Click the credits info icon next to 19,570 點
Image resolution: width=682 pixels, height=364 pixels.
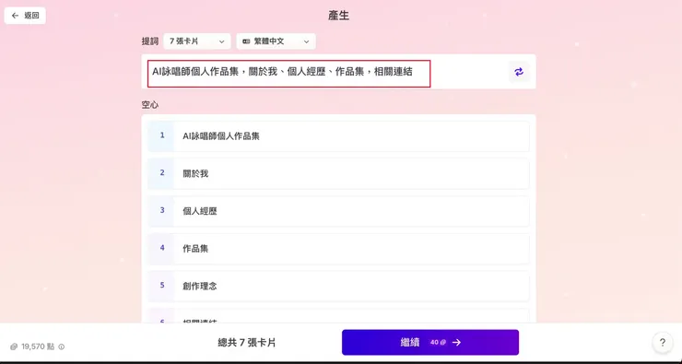point(62,346)
